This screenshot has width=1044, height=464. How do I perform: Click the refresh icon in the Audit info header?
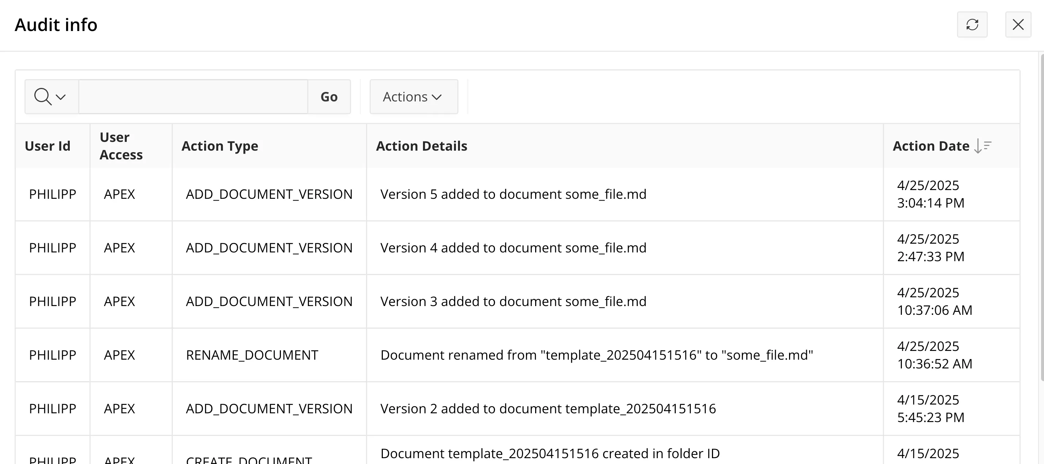972,25
